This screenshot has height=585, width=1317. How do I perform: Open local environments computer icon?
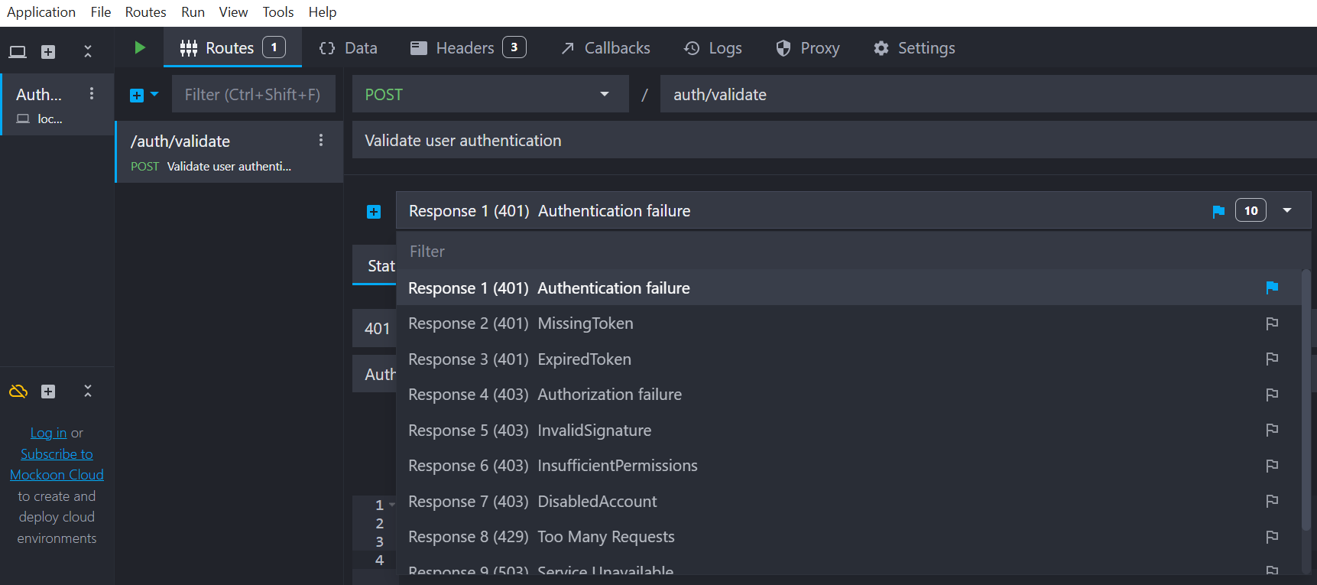[x=18, y=51]
